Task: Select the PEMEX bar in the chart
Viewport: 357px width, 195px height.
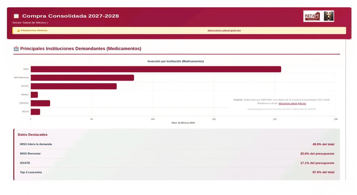Action: (x=34, y=95)
